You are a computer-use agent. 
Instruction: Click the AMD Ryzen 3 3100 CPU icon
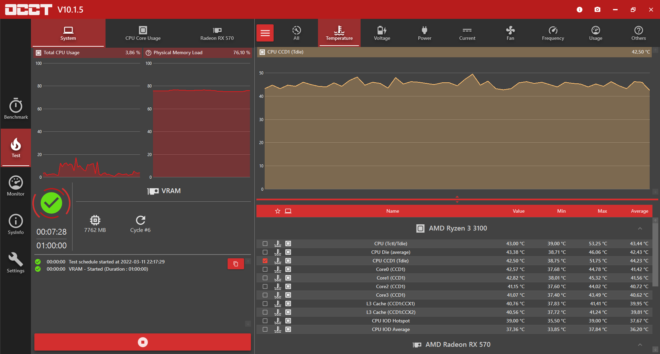point(420,228)
